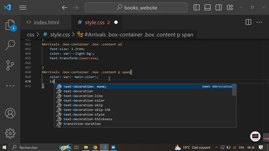Open Google Chrome from the taskbar
The image size is (269, 151).
[x=95, y=147]
